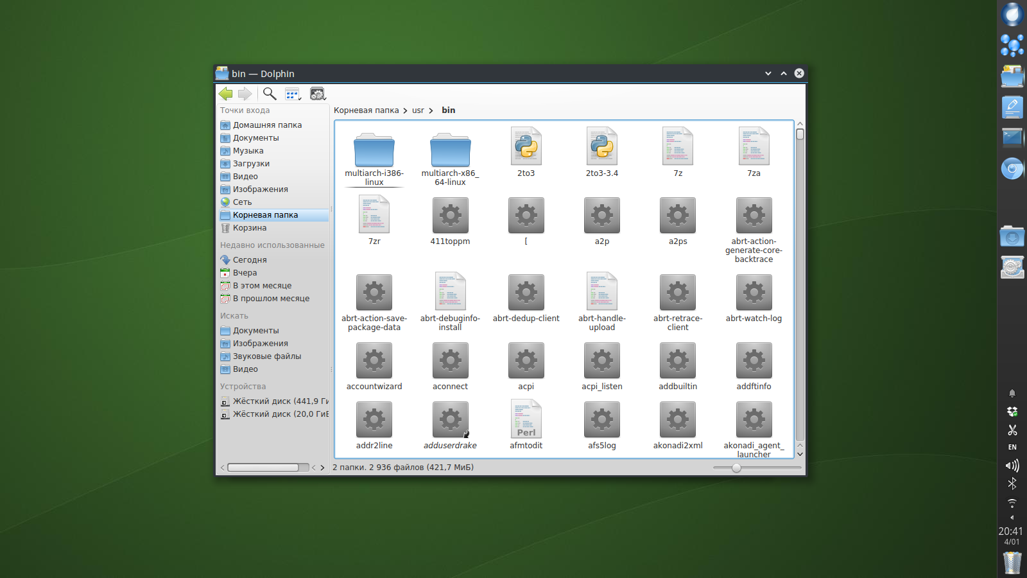Open the Find magnifier tool
The width and height of the screenshot is (1027, 578).
coord(270,94)
